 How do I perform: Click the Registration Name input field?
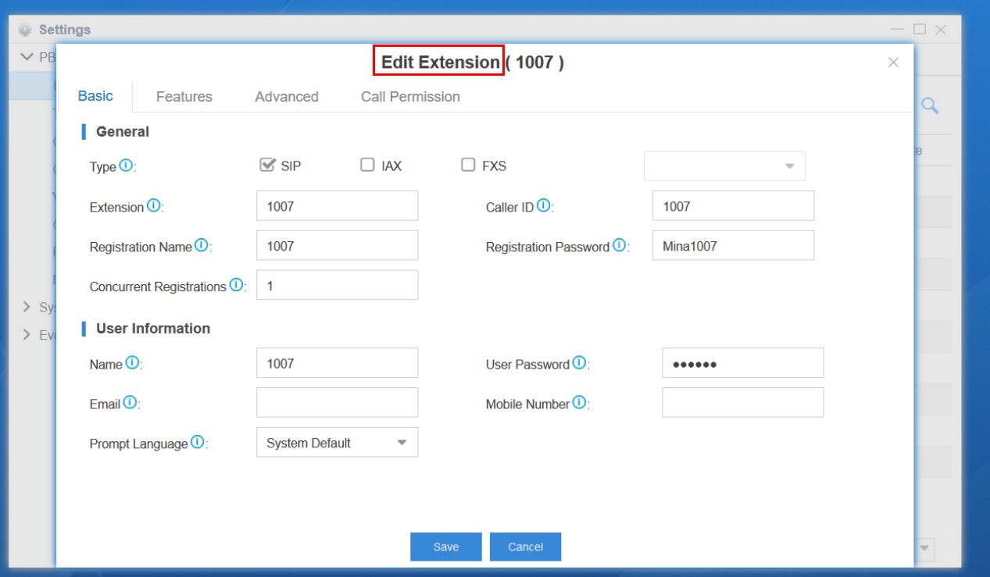click(x=337, y=245)
